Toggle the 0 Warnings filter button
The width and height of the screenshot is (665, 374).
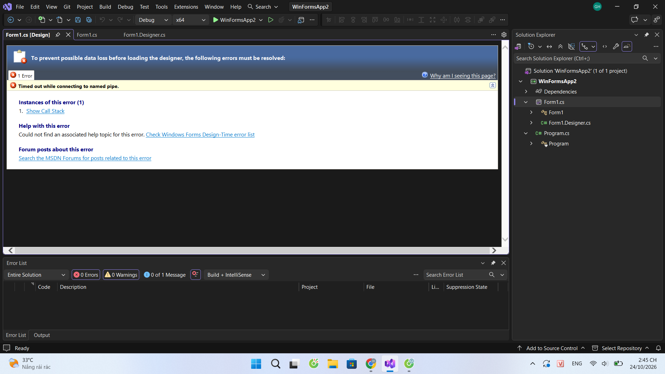[x=121, y=275]
